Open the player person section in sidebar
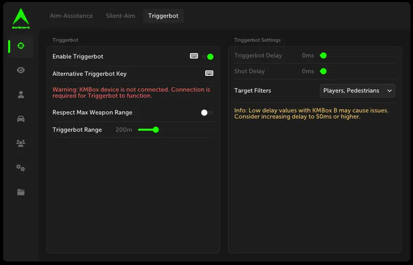The width and height of the screenshot is (413, 265). (x=21, y=95)
